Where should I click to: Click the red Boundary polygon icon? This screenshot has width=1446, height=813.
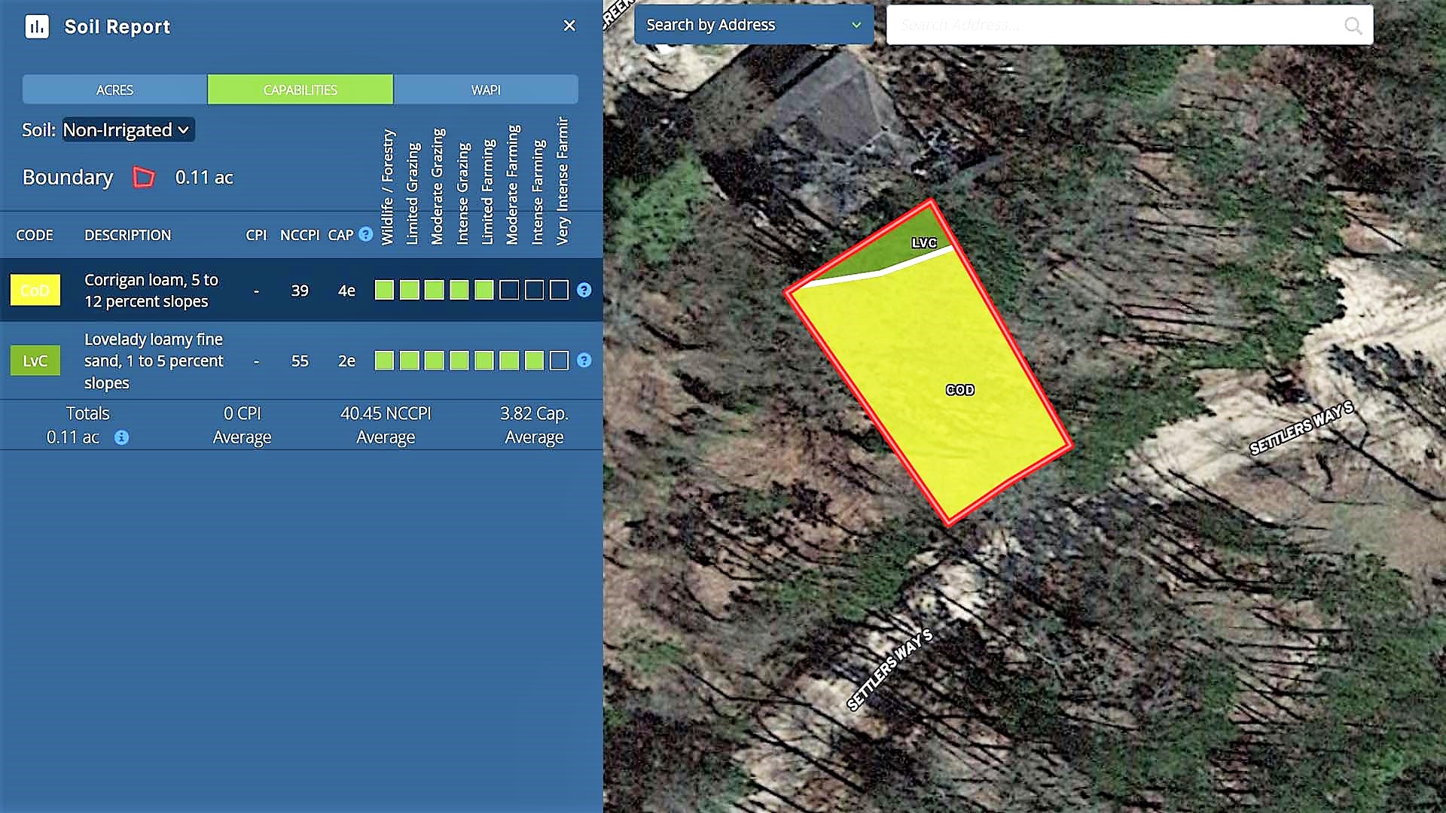pyautogui.click(x=143, y=178)
